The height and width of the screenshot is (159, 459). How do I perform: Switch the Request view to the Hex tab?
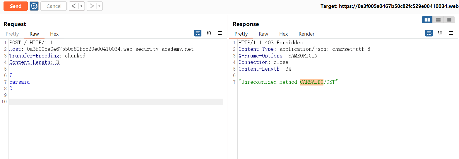pyautogui.click(x=54, y=34)
